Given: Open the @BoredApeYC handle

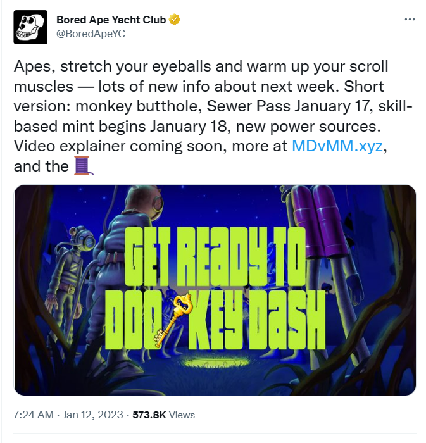Looking at the screenshot, I should (91, 34).
